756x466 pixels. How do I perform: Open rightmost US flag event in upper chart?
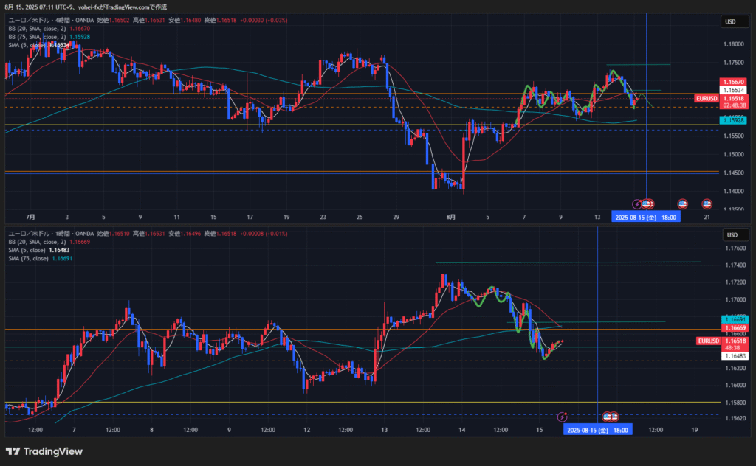[x=707, y=204]
